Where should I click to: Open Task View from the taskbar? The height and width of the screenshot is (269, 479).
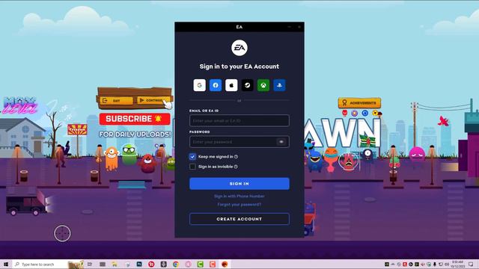coord(90,265)
